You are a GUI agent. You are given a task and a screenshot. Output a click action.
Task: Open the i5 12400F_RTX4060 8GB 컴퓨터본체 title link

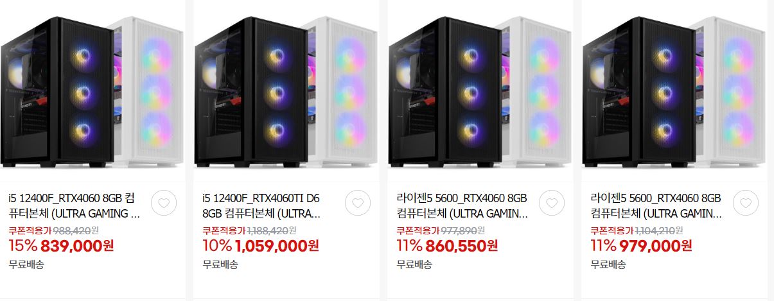[75, 205]
